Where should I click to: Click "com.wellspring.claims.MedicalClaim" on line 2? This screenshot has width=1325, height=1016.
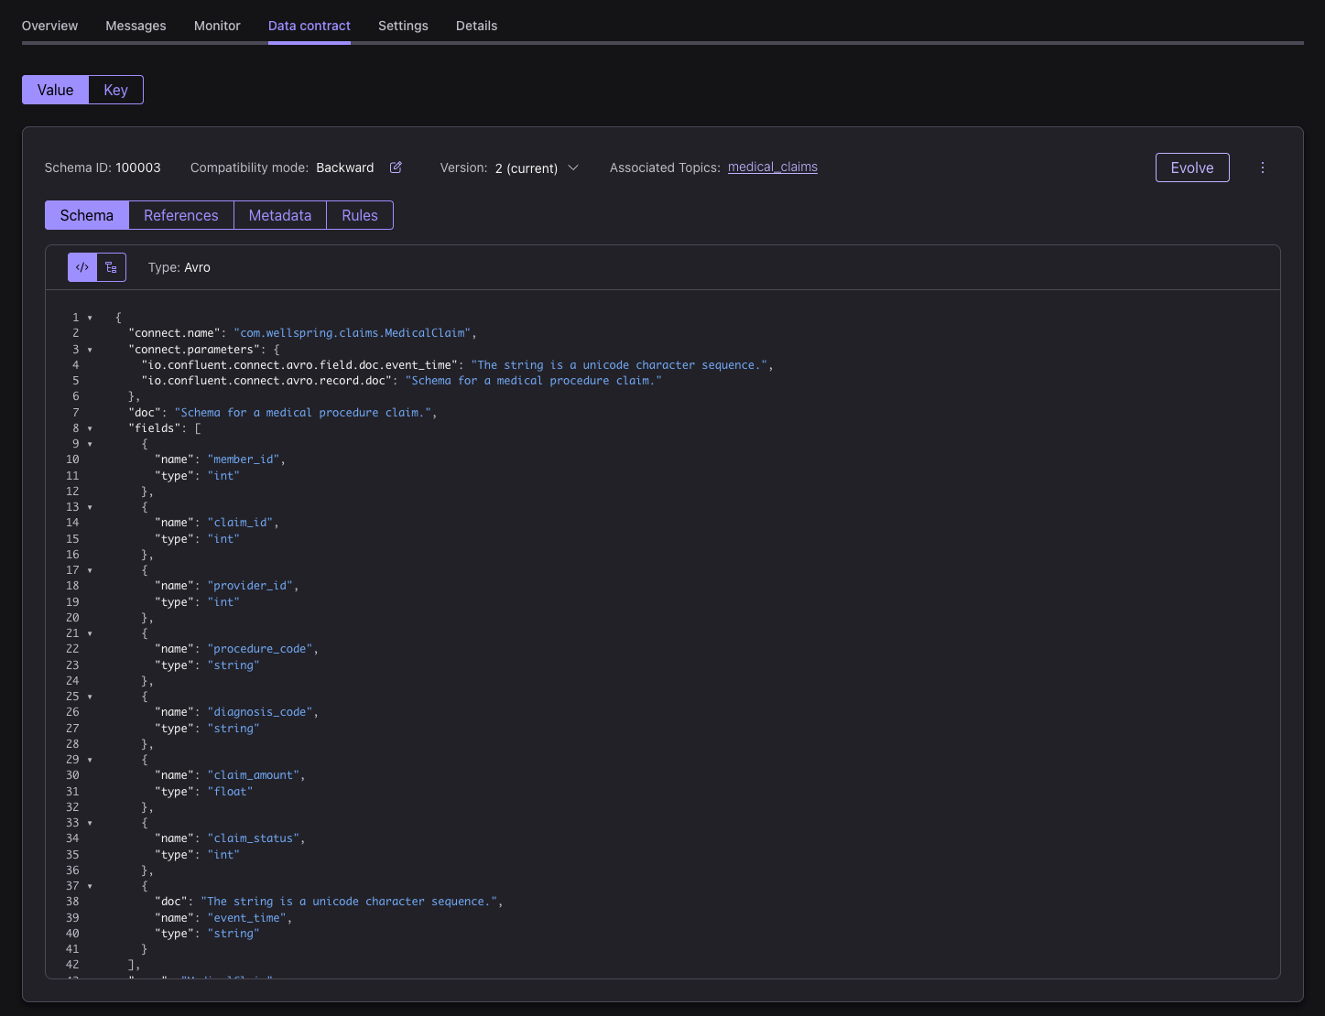pyautogui.click(x=352, y=333)
